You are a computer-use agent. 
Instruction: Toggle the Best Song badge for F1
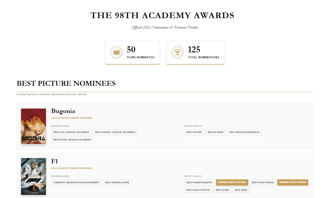(241, 189)
